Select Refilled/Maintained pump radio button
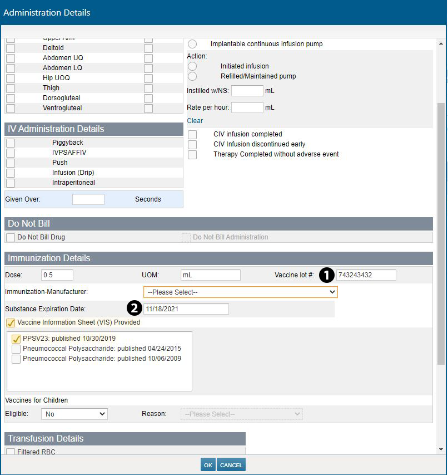Viewport: 448px width, 475px height. (x=192, y=76)
